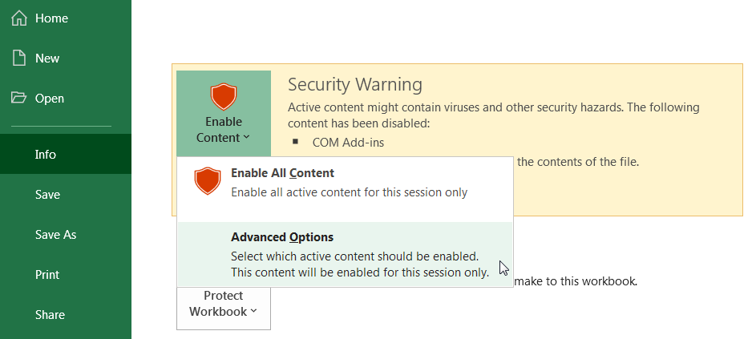
Task: Open the Share option in sidebar
Action: click(x=50, y=314)
